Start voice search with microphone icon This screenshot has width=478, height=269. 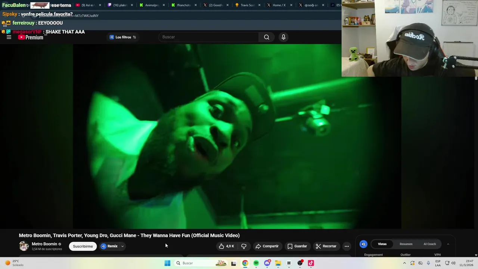pos(283,37)
